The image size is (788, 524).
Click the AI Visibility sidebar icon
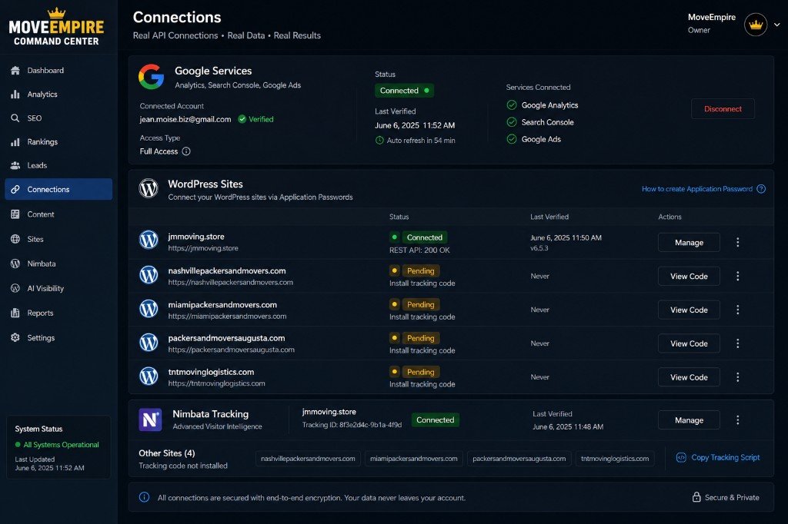[15, 288]
